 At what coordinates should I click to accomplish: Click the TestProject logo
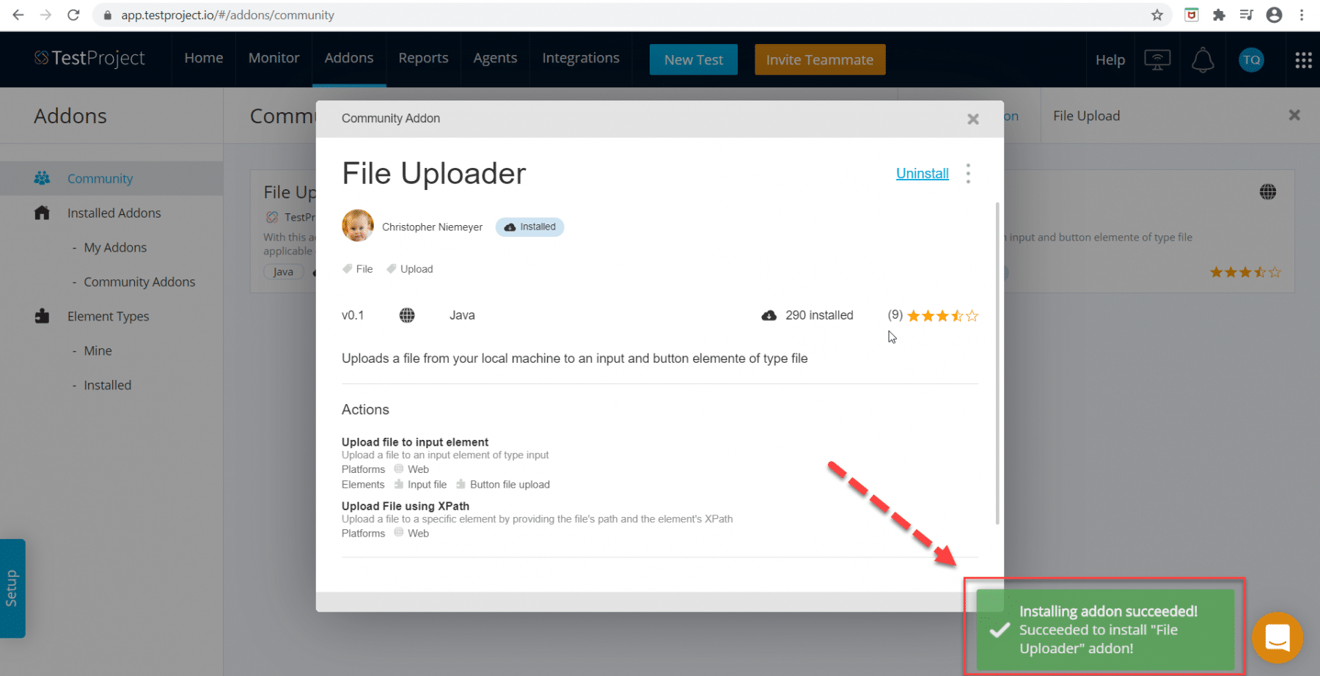click(89, 59)
